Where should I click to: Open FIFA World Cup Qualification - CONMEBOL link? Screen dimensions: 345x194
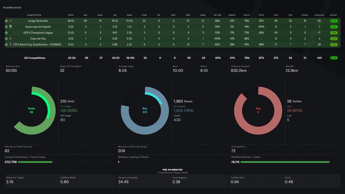pos(38,44)
